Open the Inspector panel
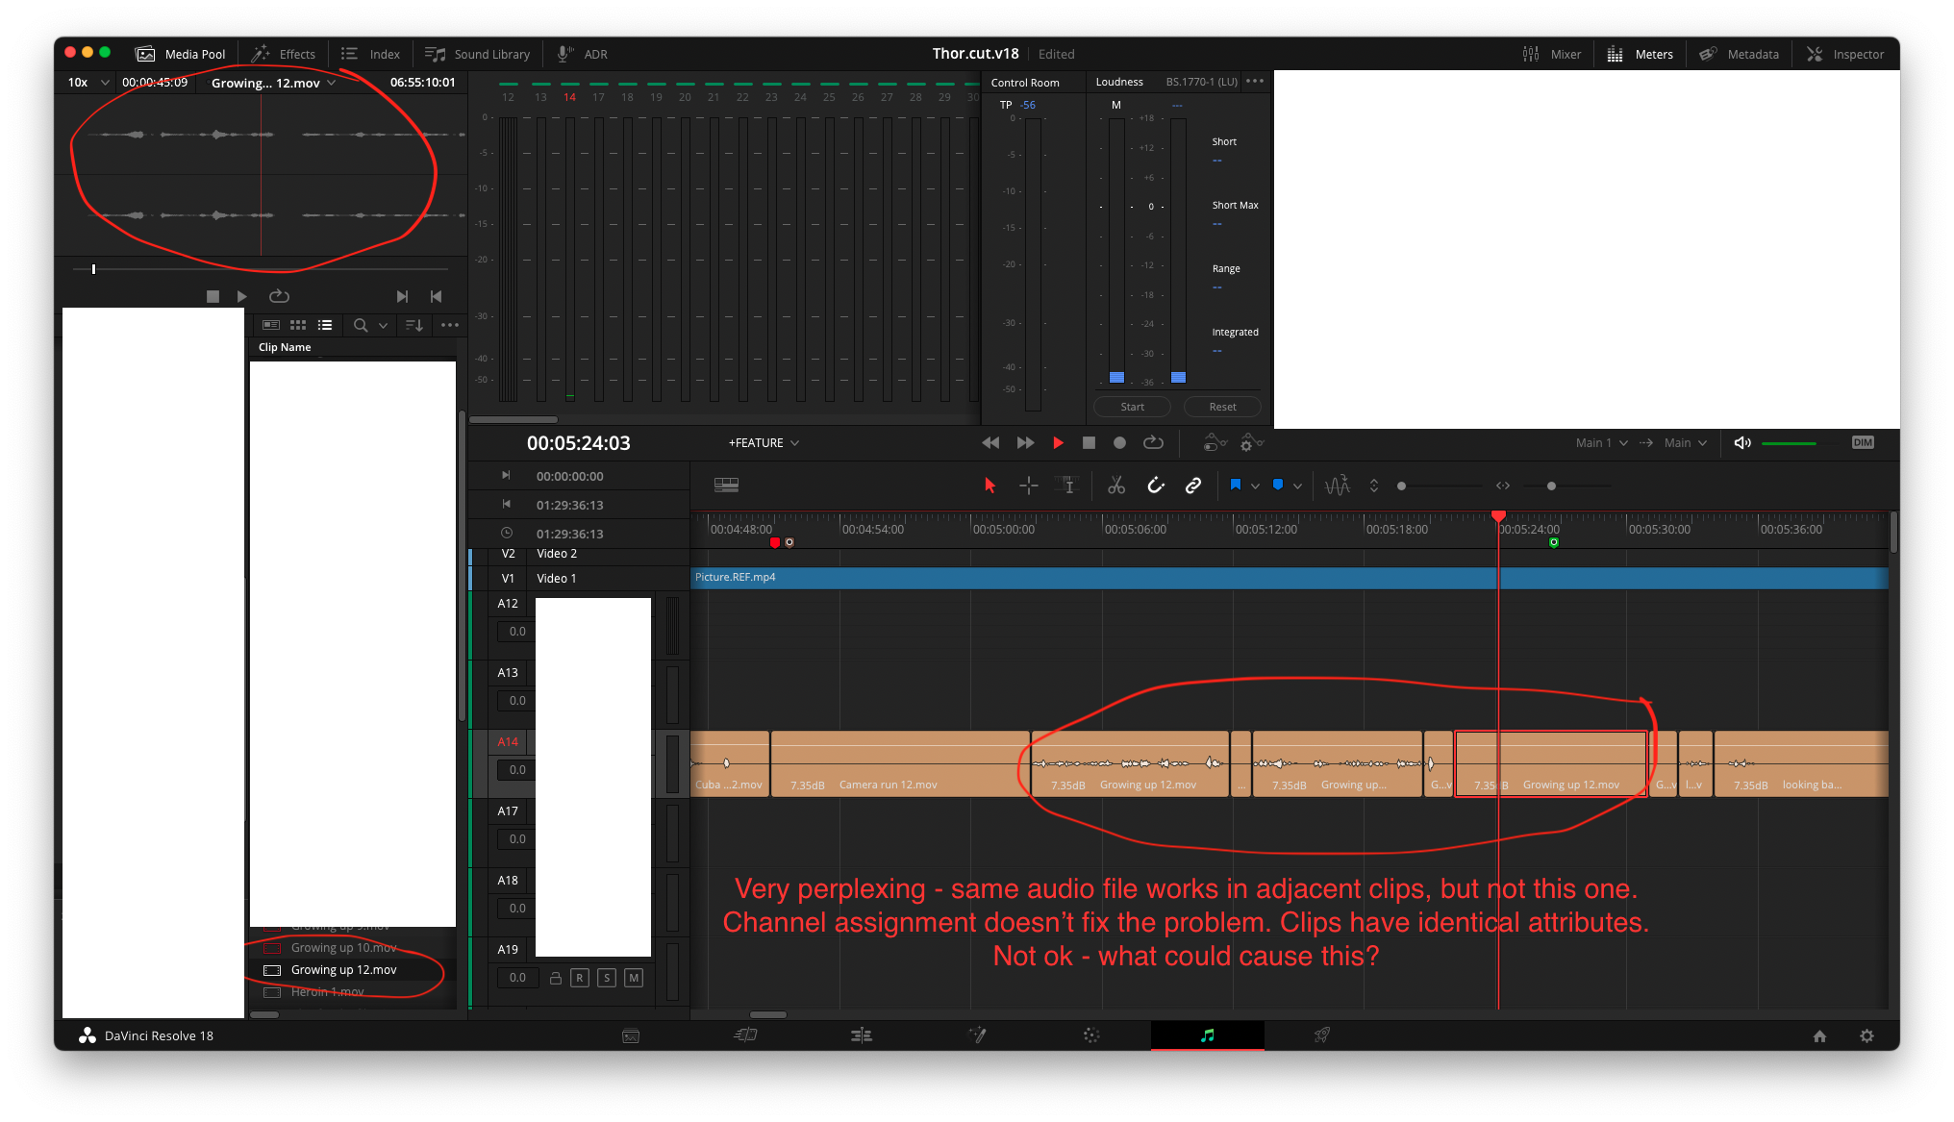Image resolution: width=1954 pixels, height=1122 pixels. click(x=1845, y=54)
